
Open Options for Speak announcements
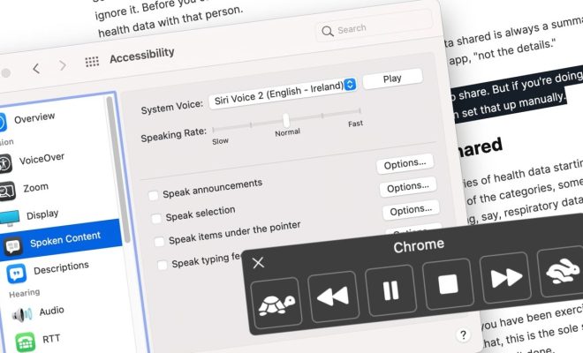pos(405,164)
